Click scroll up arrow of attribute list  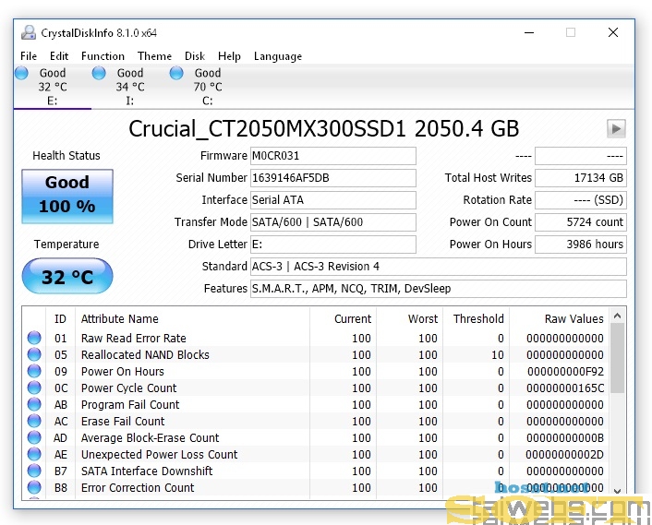618,316
